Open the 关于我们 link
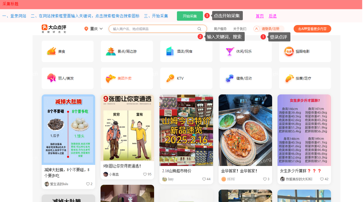The height and width of the screenshot is (202, 363). (x=240, y=29)
